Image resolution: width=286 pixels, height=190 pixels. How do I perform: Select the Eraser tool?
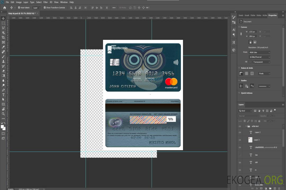coord(3,71)
